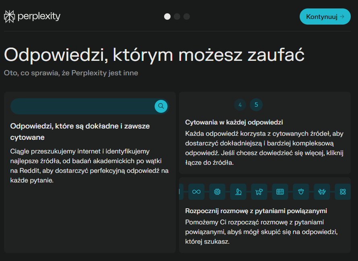This screenshot has height=261, width=358.
Task: Go to the second onboarding page dot
Action: 177,17
